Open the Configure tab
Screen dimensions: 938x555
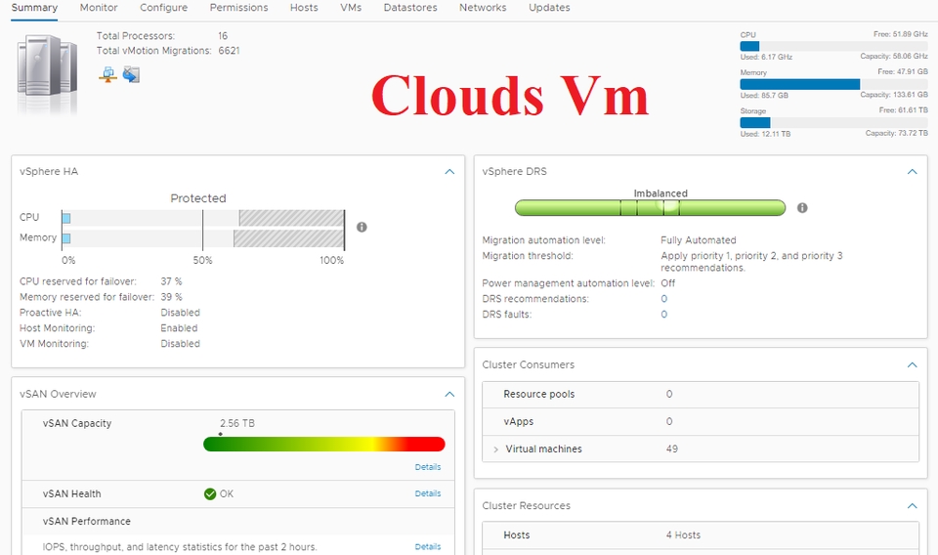click(x=163, y=8)
